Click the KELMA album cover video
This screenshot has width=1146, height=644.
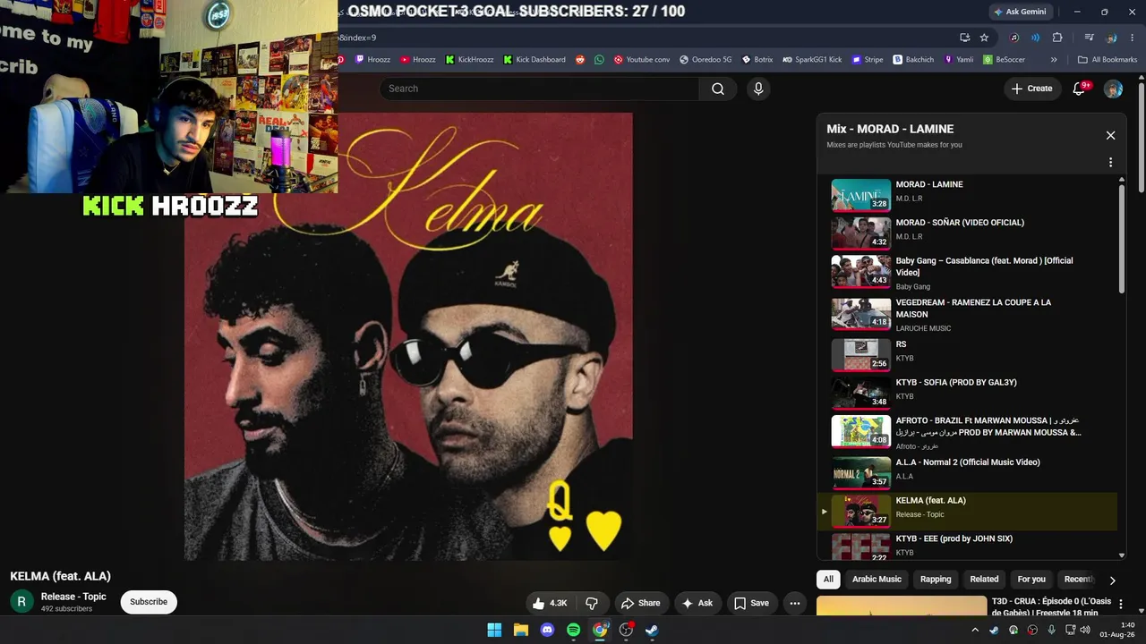tap(408, 336)
